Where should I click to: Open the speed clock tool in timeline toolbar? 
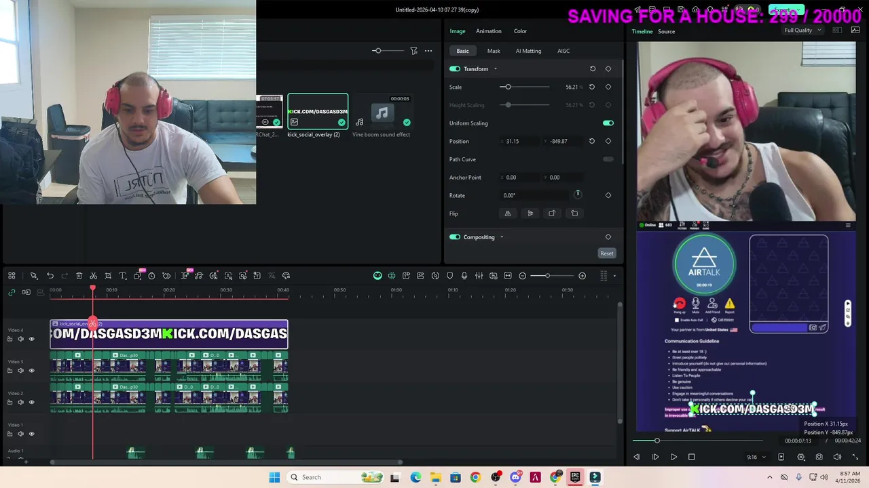click(151, 276)
